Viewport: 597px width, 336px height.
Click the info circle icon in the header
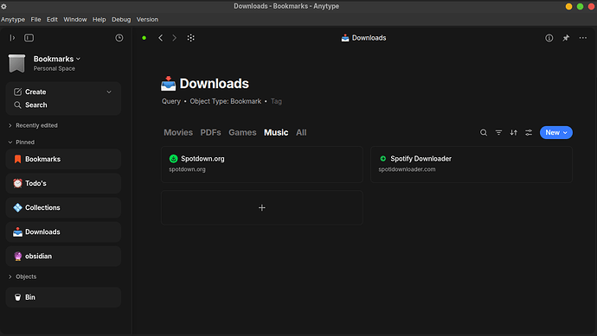[549, 38]
